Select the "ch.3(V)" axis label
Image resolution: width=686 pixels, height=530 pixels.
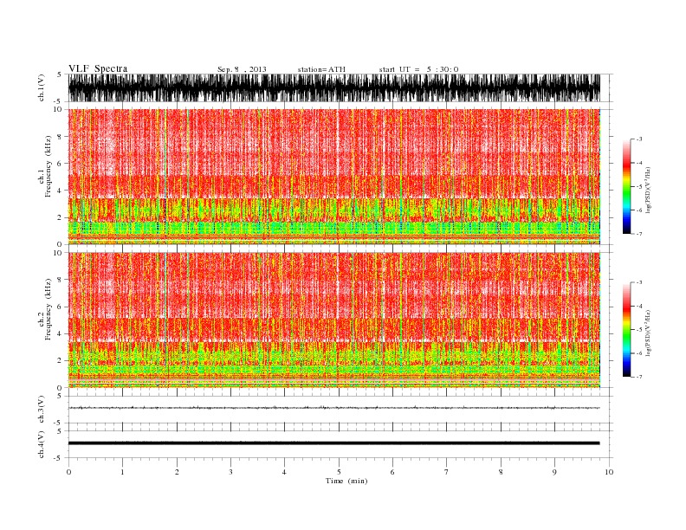(42, 410)
